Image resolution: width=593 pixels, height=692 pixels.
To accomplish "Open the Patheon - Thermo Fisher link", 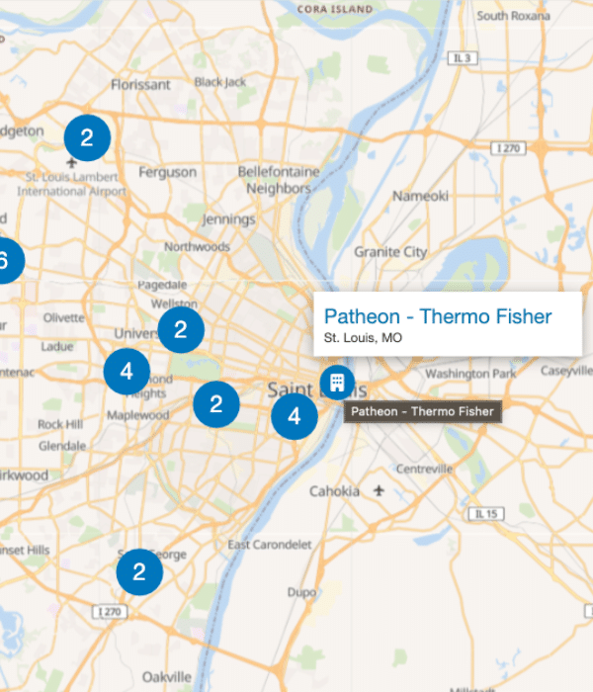I will pyautogui.click(x=438, y=316).
